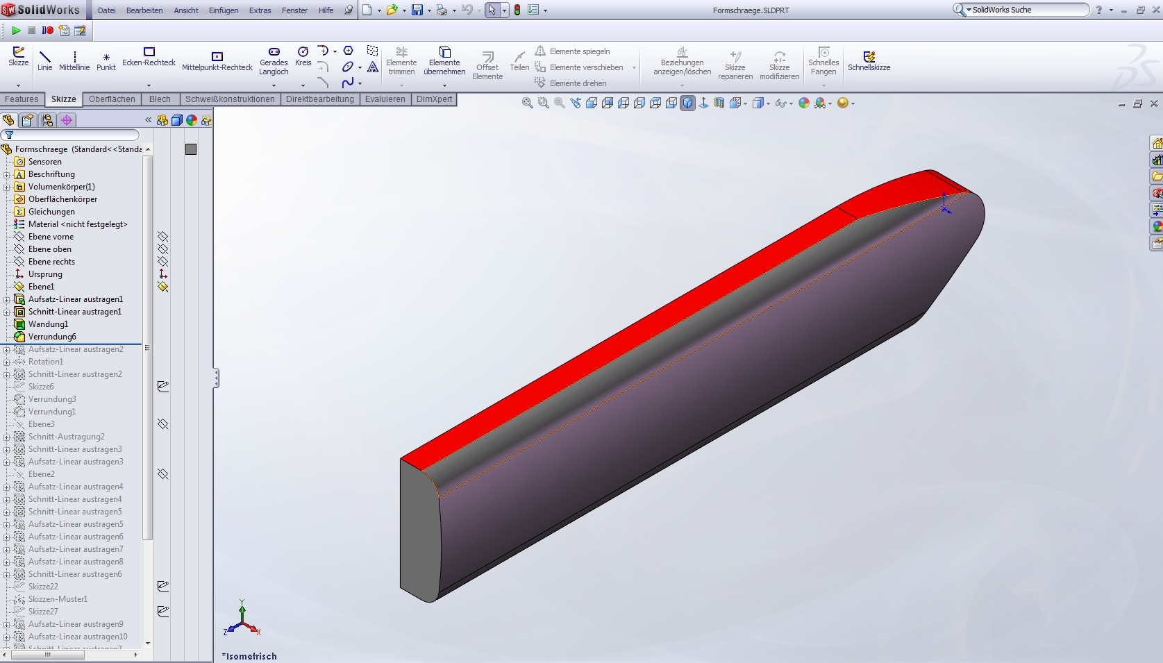This screenshot has height=663, width=1163.
Task: Toggle visibility of Ebene1 in display pane
Action: (x=162, y=287)
